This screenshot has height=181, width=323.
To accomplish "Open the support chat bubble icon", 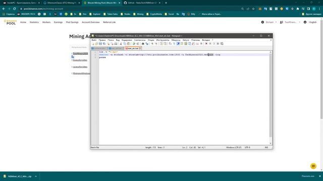I will click(x=313, y=166).
